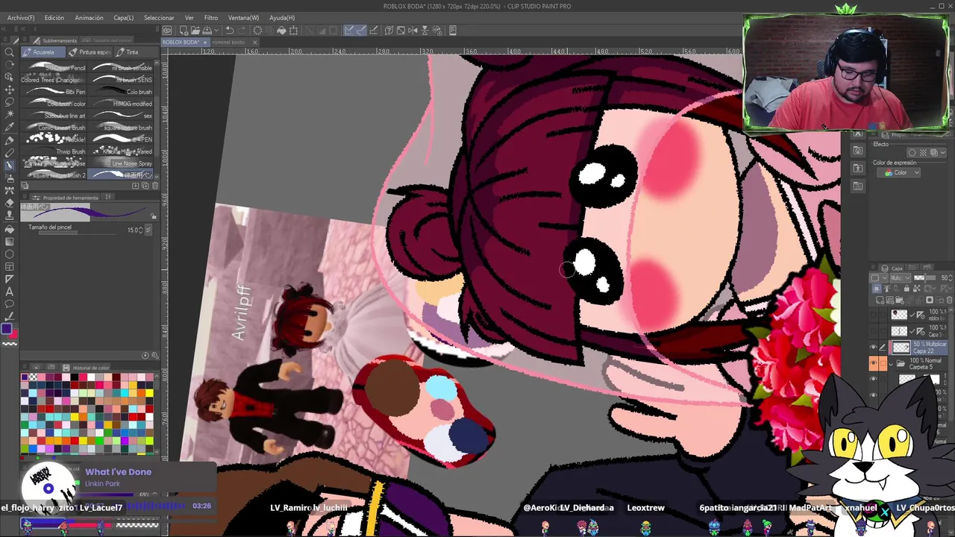Click the Create layer mask icon
955x537 pixels.
pos(930,300)
